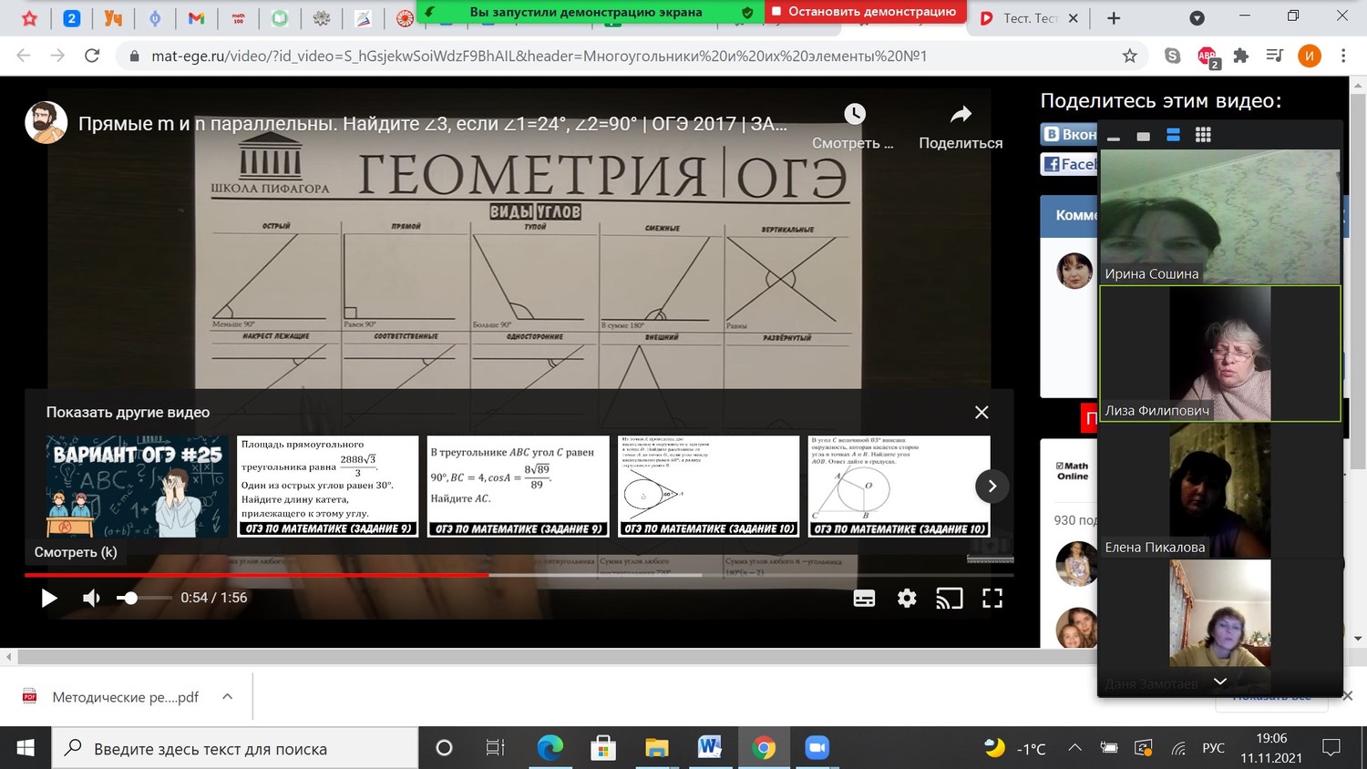Select Елена Пикалова video tile
The width and height of the screenshot is (1367, 769).
coord(1220,490)
